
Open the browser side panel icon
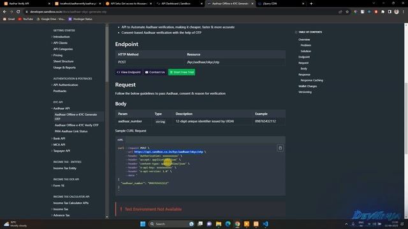[x=390, y=11]
